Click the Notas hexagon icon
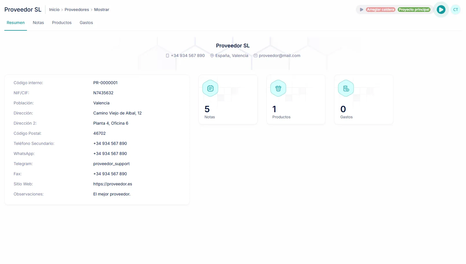The image size is (466, 264). tap(210, 88)
